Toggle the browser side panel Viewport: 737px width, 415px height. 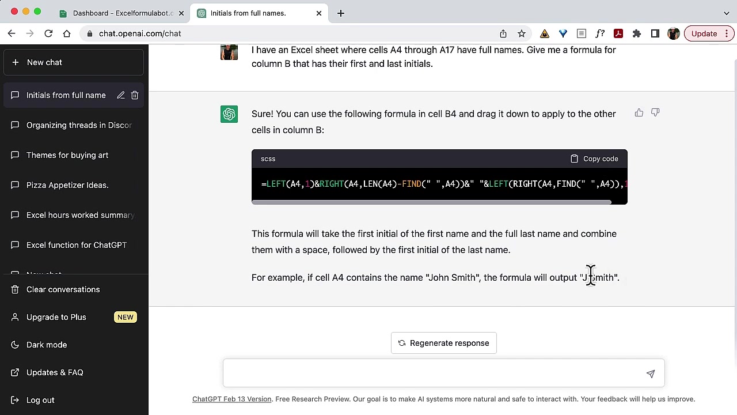coord(655,33)
